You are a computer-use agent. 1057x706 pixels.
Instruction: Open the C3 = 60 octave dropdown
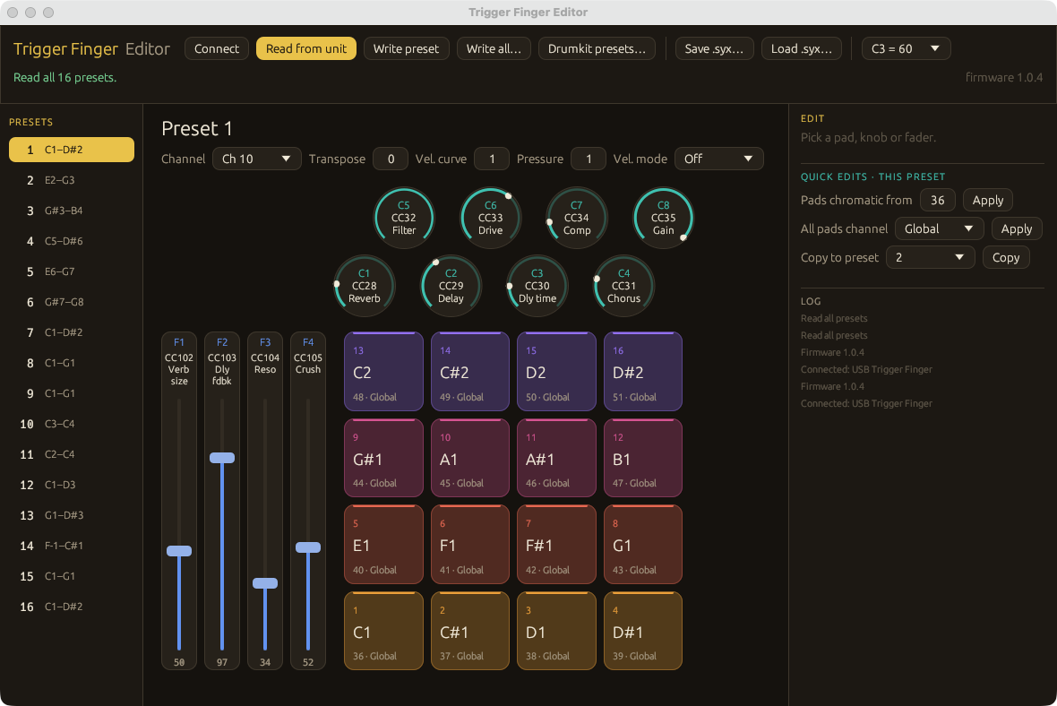tap(906, 48)
